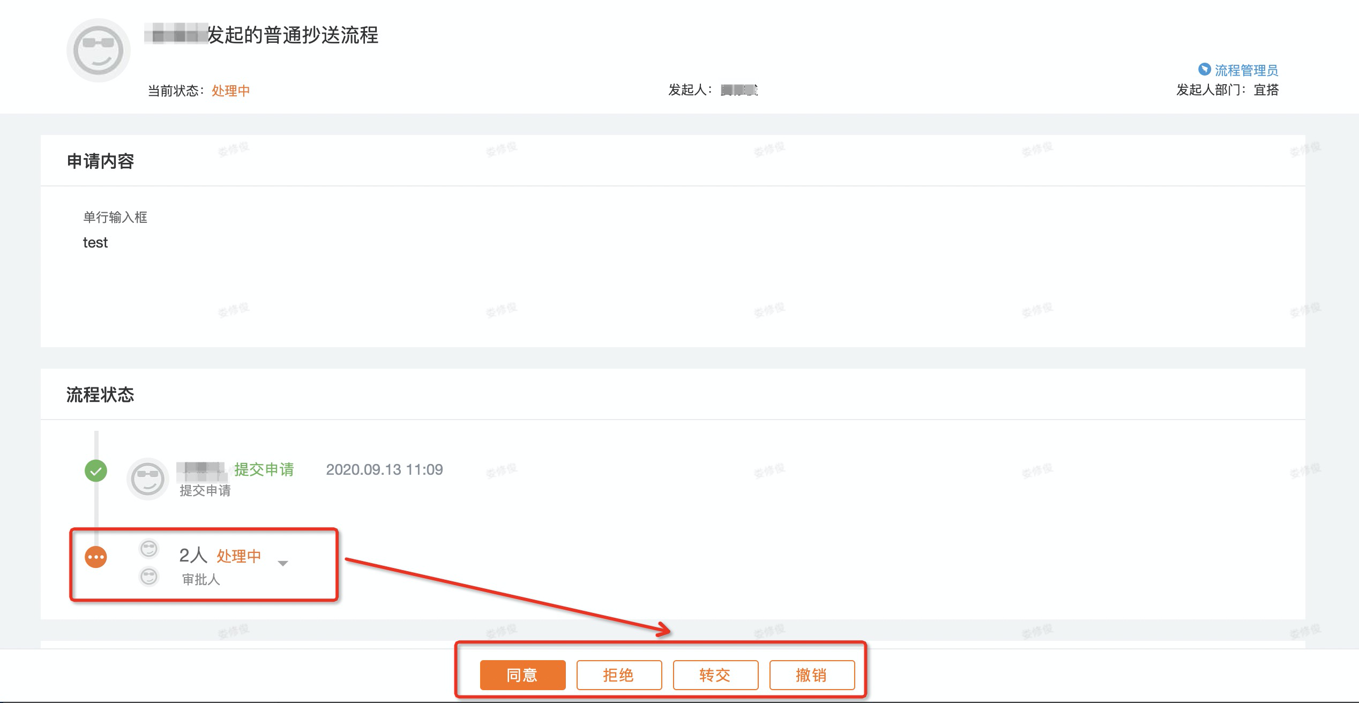Click the upper small approver avatar
This screenshot has height=703, width=1359.
[149, 549]
